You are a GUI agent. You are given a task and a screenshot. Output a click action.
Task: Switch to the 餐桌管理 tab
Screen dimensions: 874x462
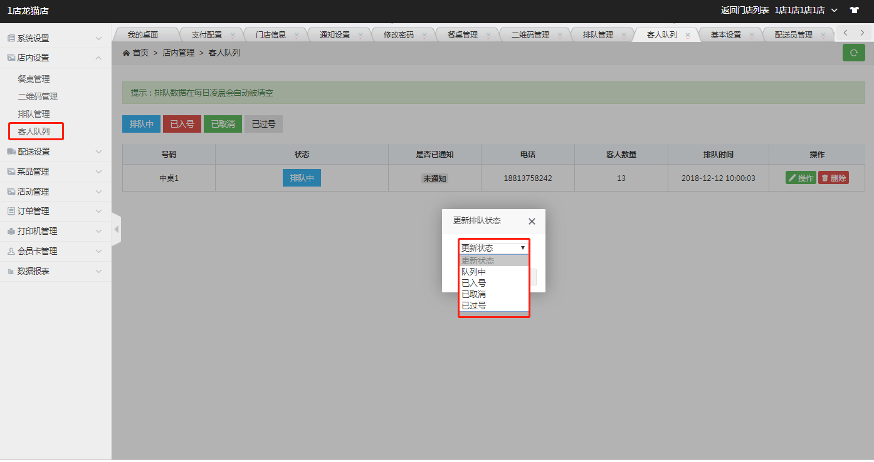[x=462, y=35]
